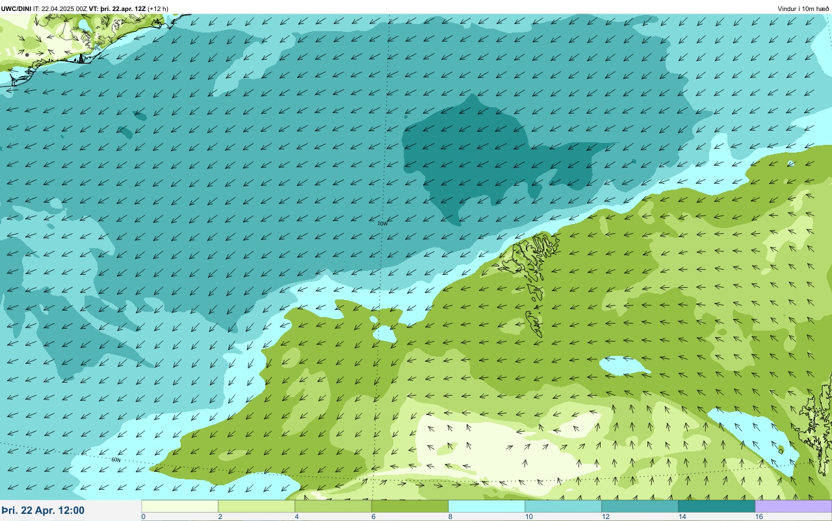Screen dimensions: 832x521
Task: Click the 'IT: 22.04.2025 00Z' initial time text
Action: (60, 8)
